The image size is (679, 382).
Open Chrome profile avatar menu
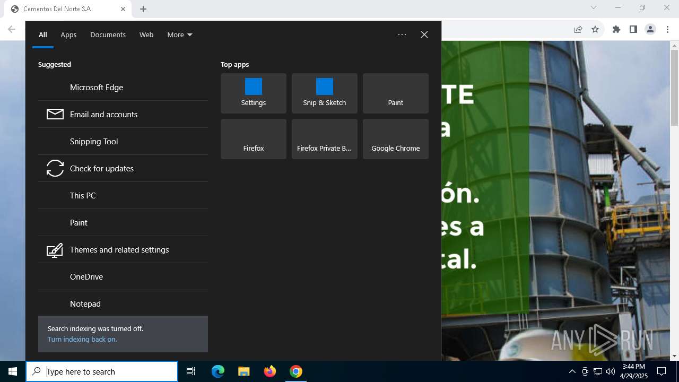click(x=650, y=29)
